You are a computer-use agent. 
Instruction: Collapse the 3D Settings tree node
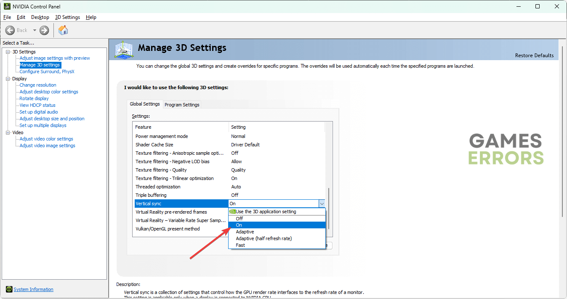[x=8, y=52]
